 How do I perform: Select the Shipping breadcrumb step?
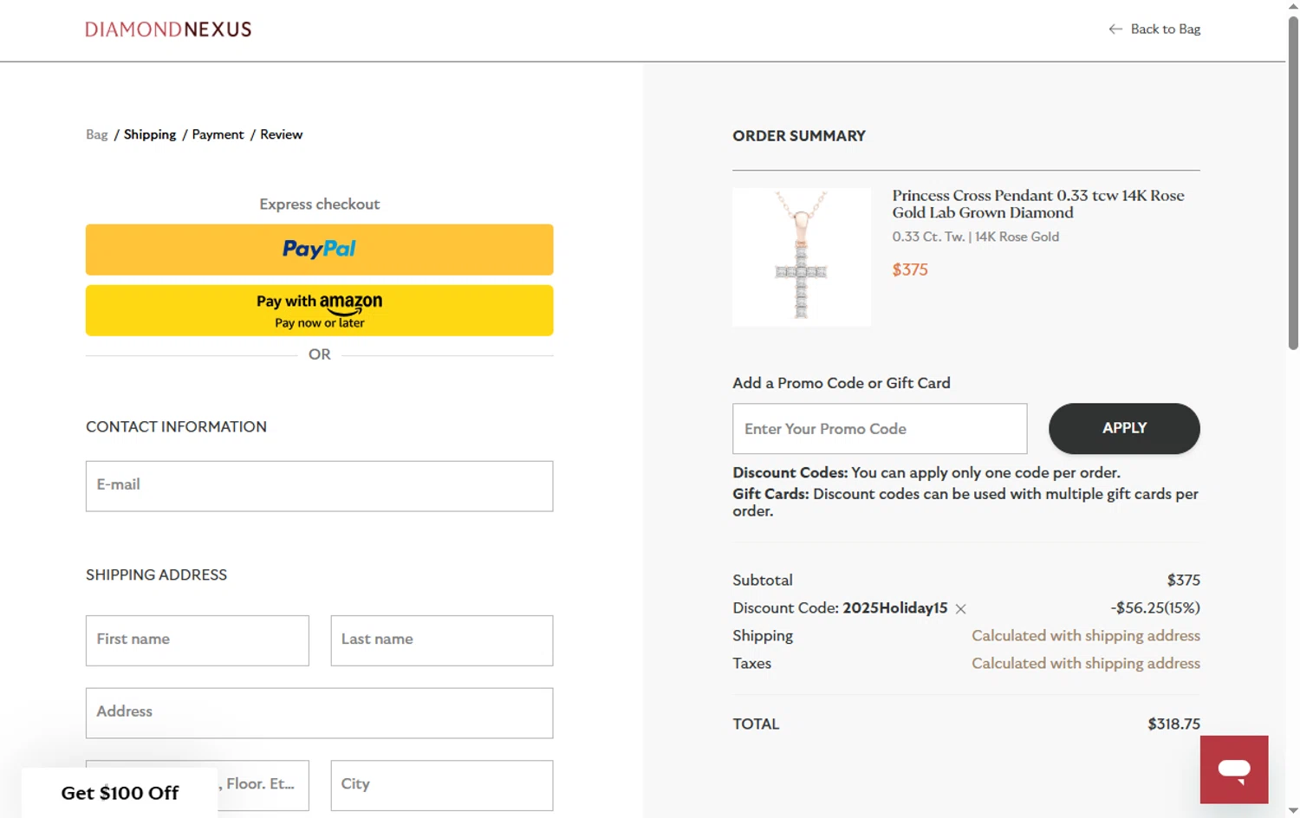coord(150,135)
